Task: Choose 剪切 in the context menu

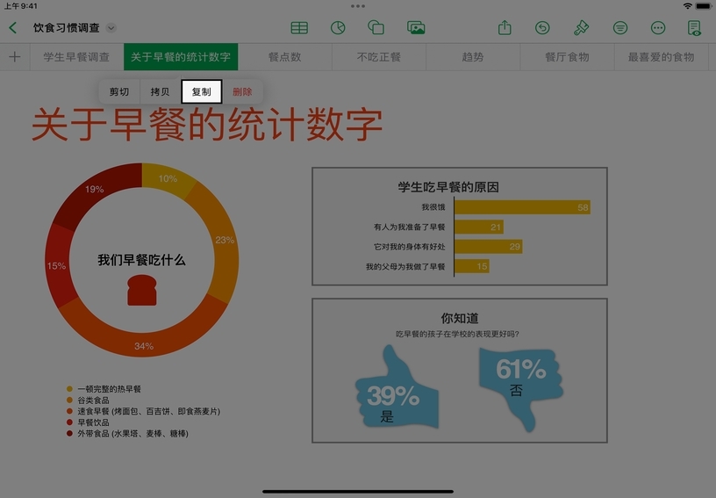Action: click(x=119, y=92)
